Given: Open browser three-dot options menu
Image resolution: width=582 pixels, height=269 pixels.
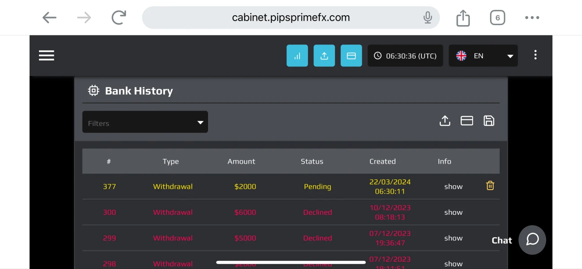Looking at the screenshot, I should (x=532, y=17).
